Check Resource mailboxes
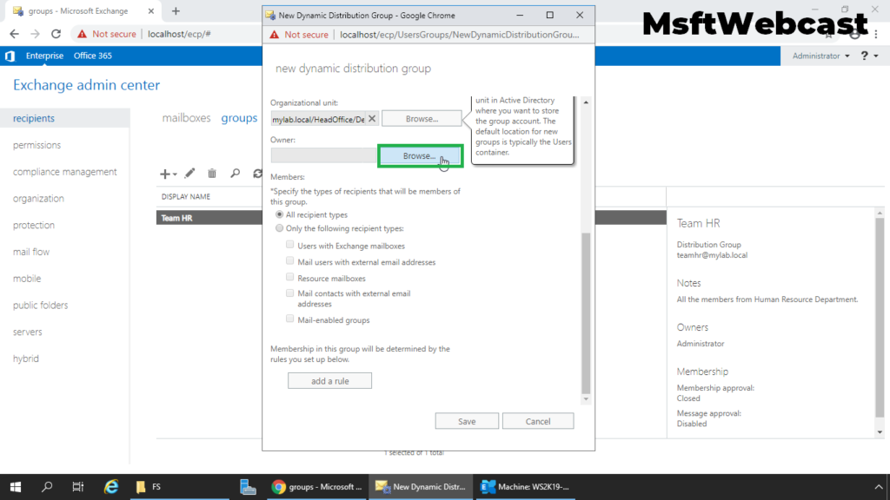Viewport: 890px width, 500px height. pyautogui.click(x=290, y=277)
